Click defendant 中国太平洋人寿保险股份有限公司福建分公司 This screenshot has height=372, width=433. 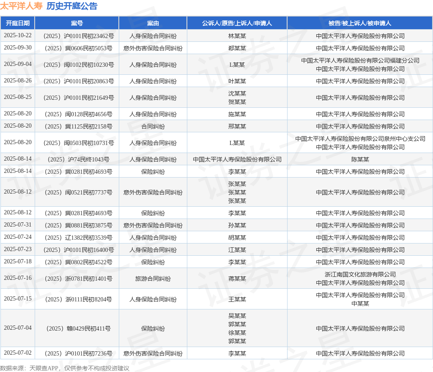360,60
